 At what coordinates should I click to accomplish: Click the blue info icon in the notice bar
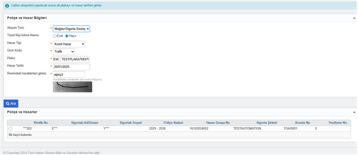click(7, 6)
